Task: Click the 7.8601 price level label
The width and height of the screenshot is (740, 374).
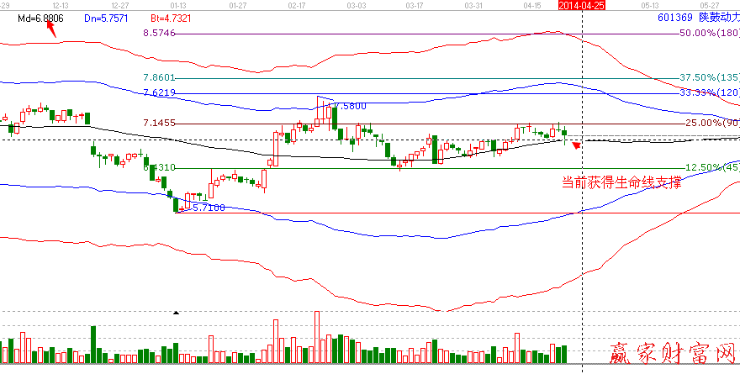Action: pyautogui.click(x=159, y=77)
